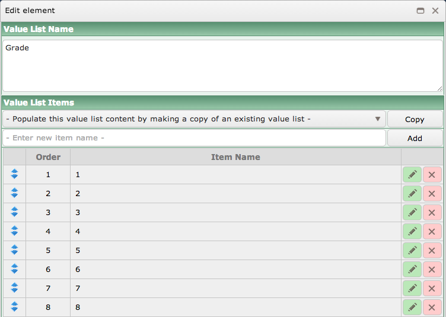Viewport: 446px width, 317px height.
Task: Delete item 8 using red X icon
Action: (x=432, y=308)
